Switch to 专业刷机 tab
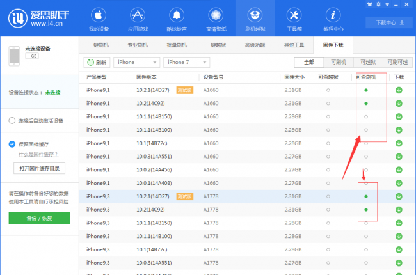Image resolution: width=416 pixels, height=275 pixels. [138, 45]
